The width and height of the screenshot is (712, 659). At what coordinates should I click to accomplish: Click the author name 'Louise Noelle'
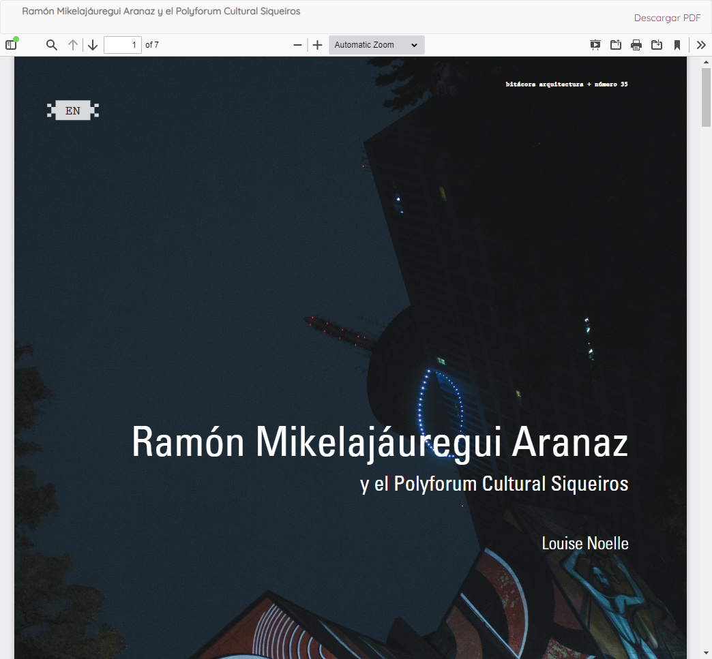pyautogui.click(x=585, y=543)
